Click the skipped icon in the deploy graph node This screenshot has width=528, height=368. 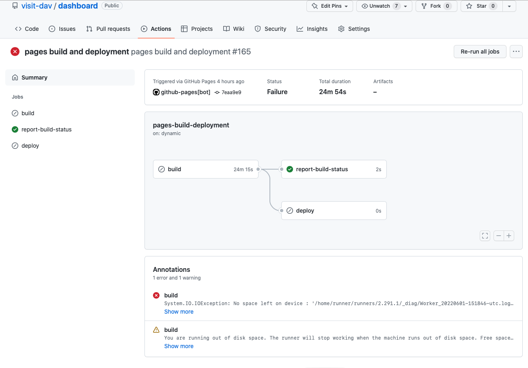coord(290,211)
